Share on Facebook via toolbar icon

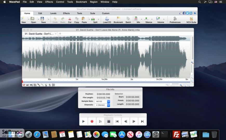(x=184, y=13)
